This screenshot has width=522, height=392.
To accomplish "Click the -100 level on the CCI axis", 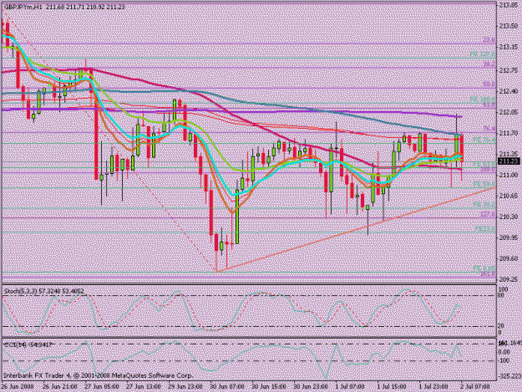I will pyautogui.click(x=504, y=361).
